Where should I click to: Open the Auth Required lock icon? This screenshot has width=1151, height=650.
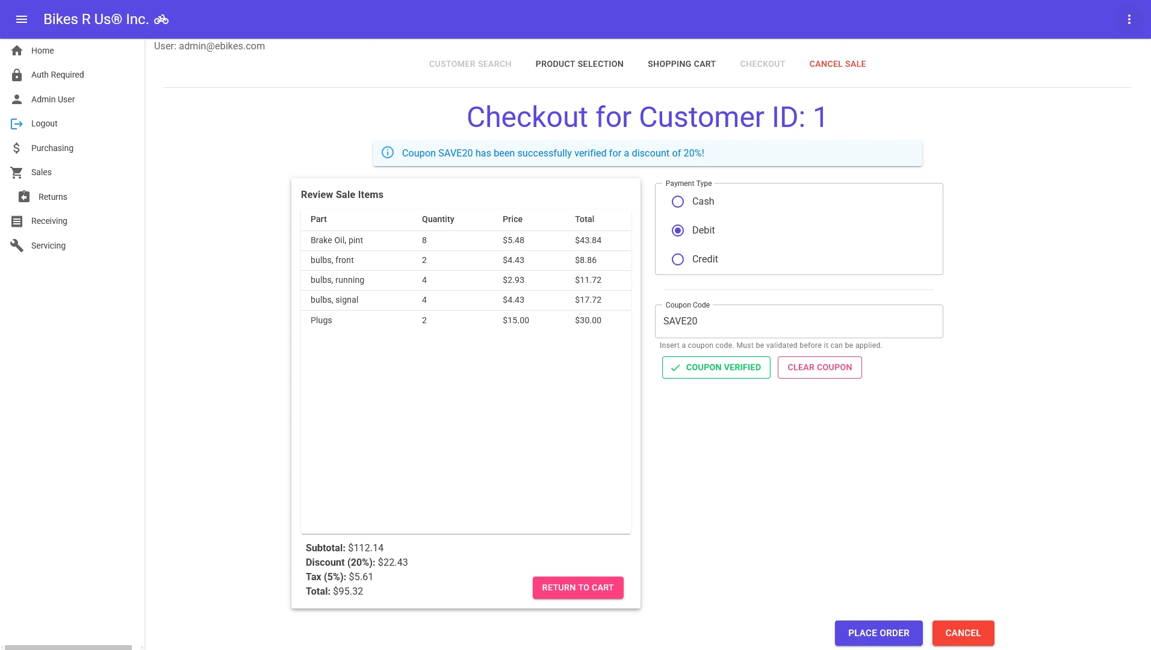[17, 75]
